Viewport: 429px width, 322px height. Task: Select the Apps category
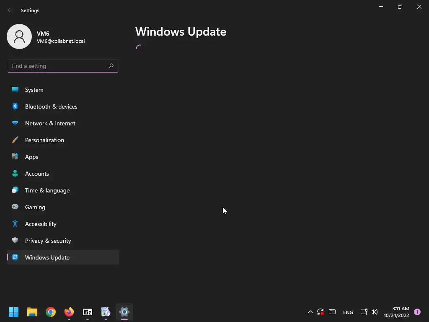(x=63, y=157)
